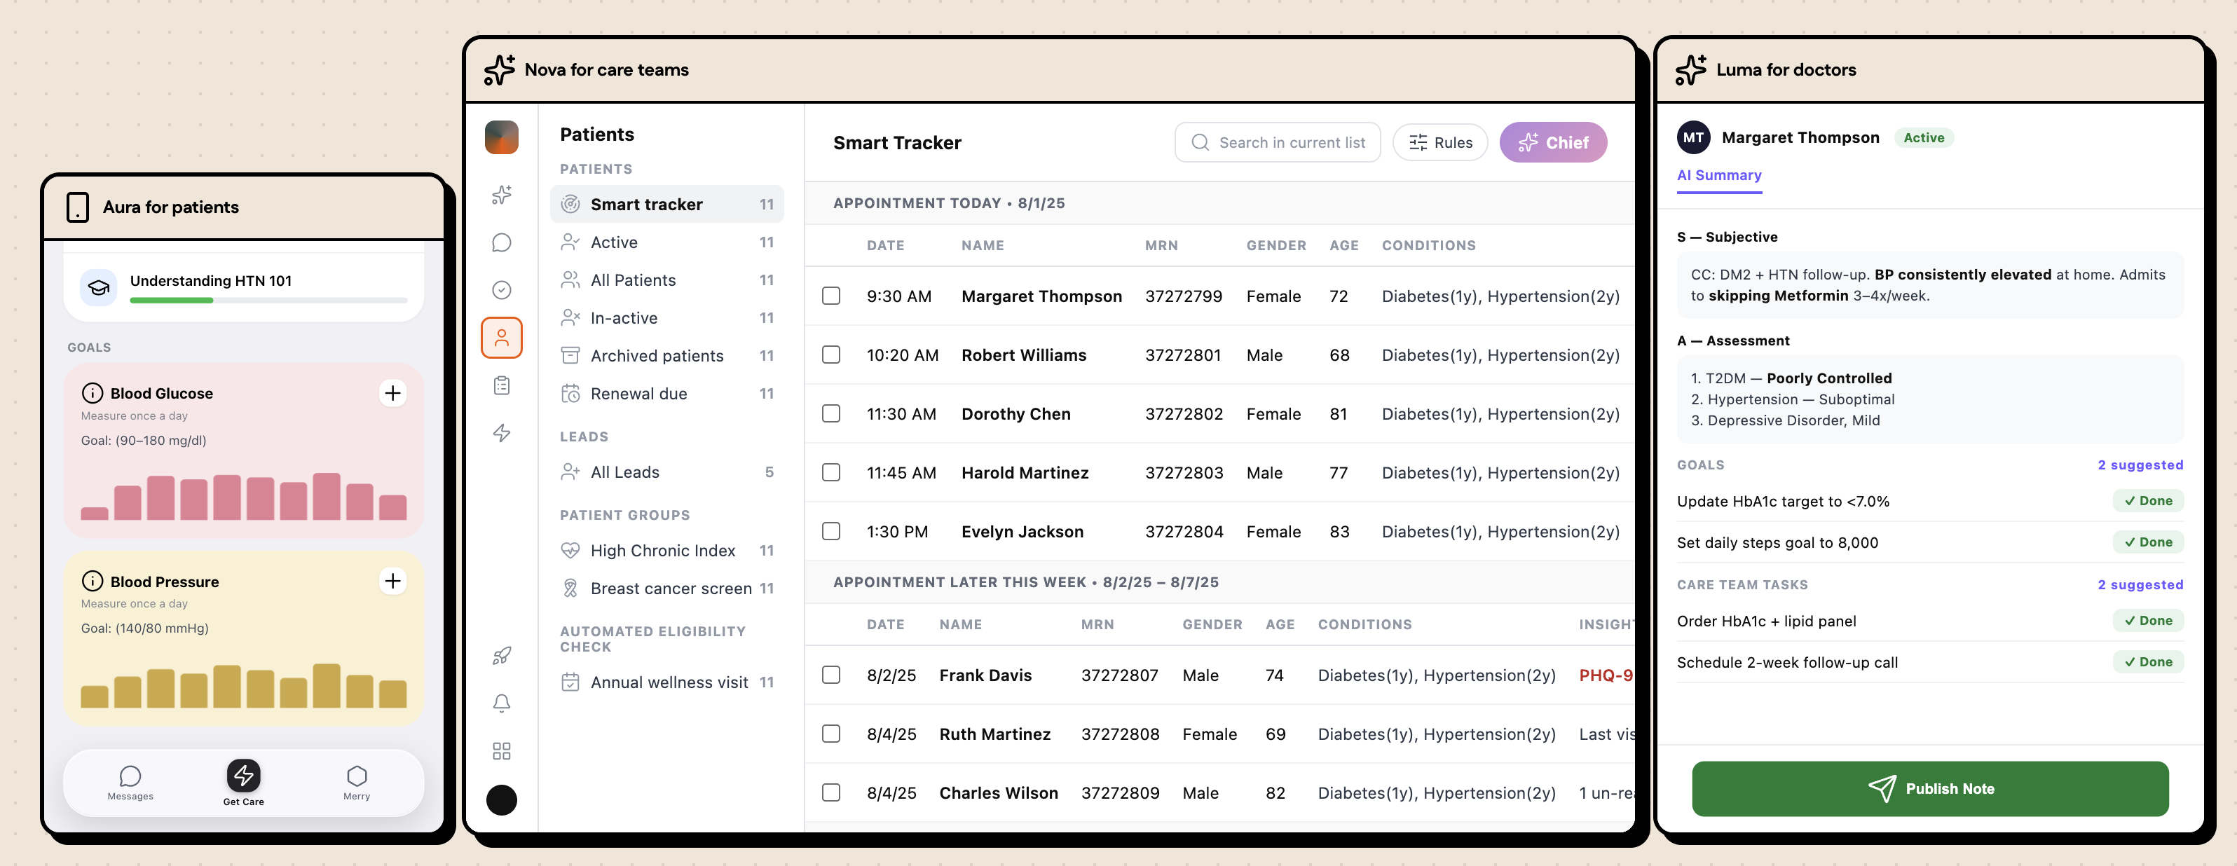Viewport: 2237px width, 866px height.
Task: Open Annual wellness visit check
Action: tap(667, 682)
